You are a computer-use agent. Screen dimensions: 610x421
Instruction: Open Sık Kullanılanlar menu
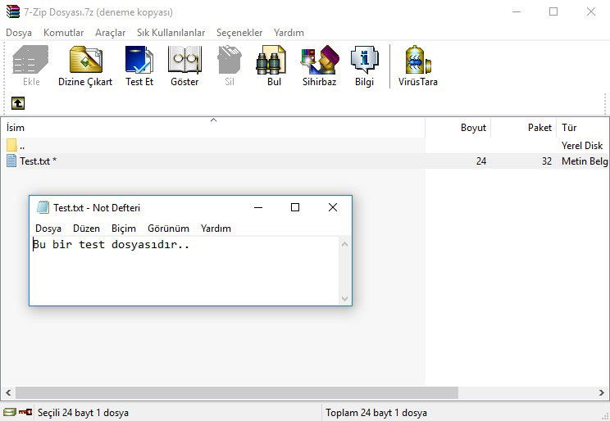click(x=171, y=33)
